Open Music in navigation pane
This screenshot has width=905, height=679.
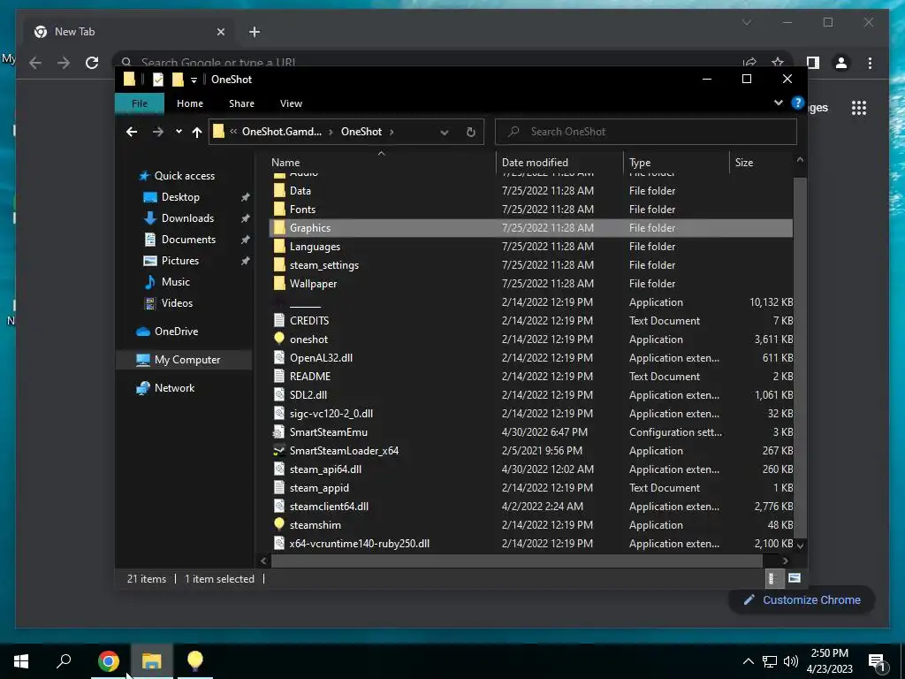[176, 282]
